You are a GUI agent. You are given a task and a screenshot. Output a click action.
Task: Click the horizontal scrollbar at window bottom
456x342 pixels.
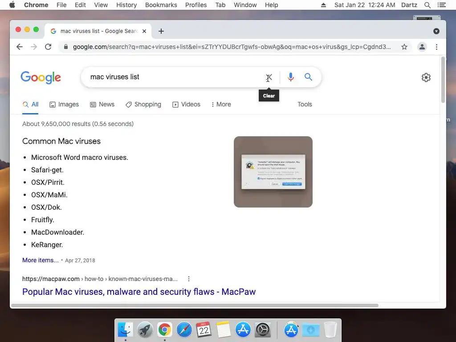(x=195, y=305)
